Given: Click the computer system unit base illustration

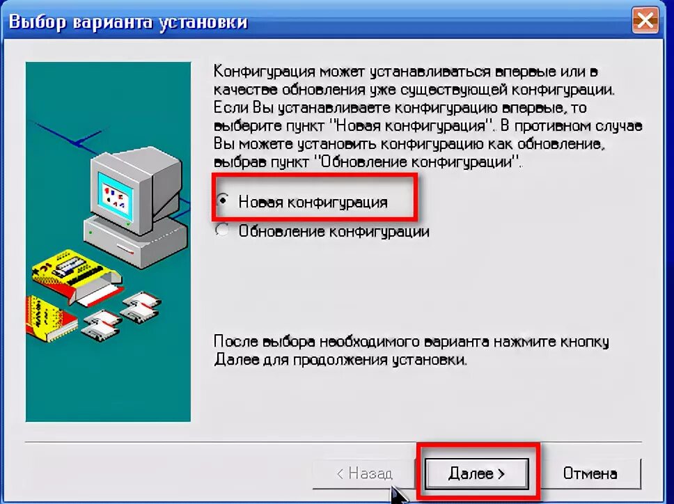Looking at the screenshot, I should pos(135,242).
